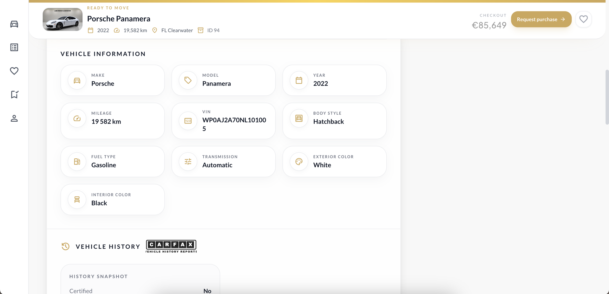Click the Porsche Panamera title in header
The width and height of the screenshot is (609, 294).
pyautogui.click(x=119, y=19)
